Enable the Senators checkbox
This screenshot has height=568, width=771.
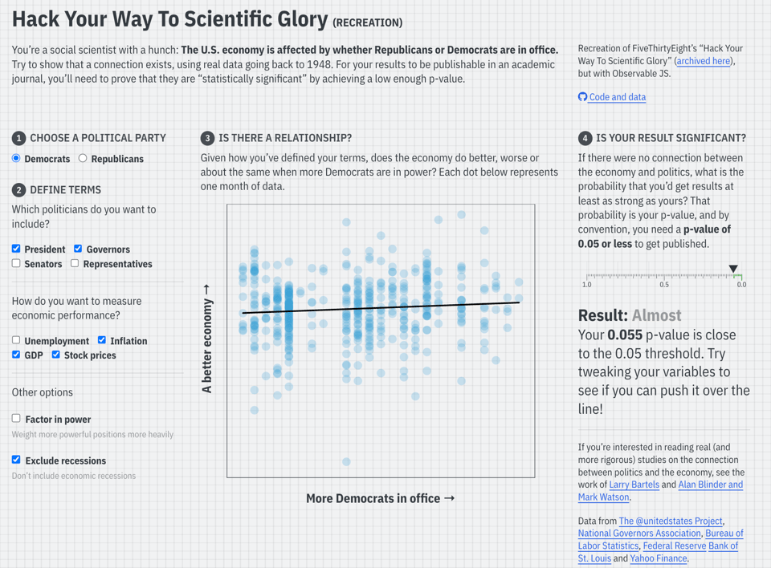[x=16, y=263]
